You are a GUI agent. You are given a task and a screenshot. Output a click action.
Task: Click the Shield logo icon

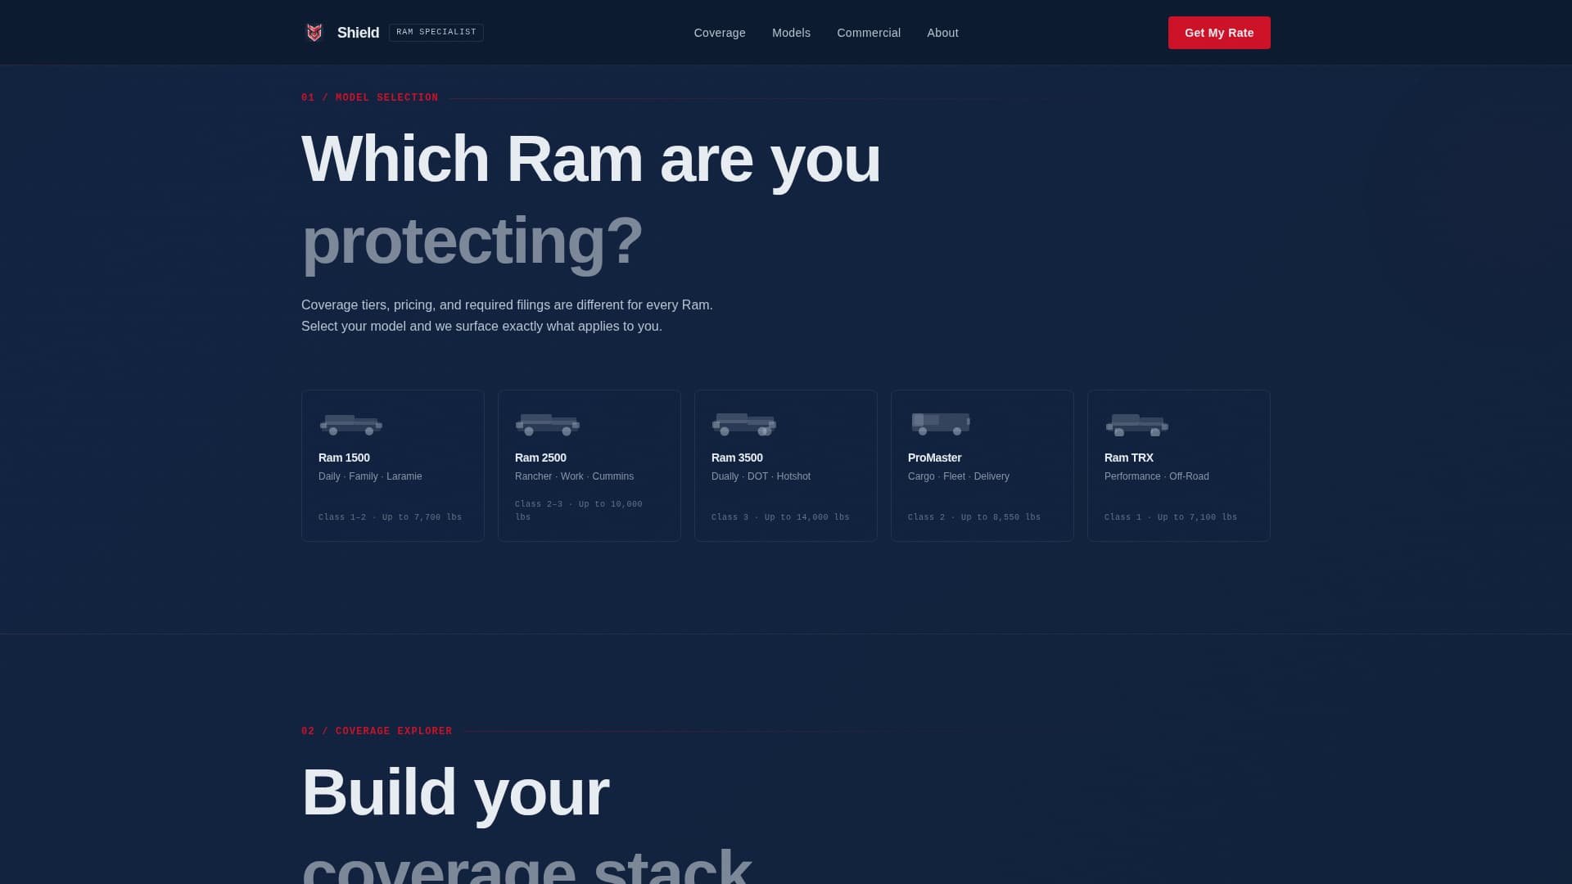pyautogui.click(x=314, y=33)
